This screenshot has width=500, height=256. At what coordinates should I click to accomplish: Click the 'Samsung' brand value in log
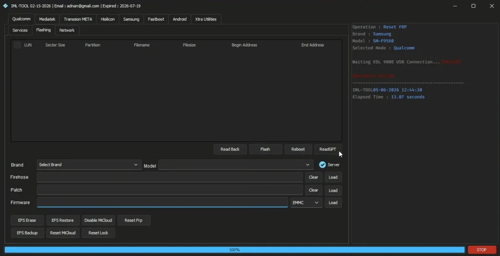(382, 34)
